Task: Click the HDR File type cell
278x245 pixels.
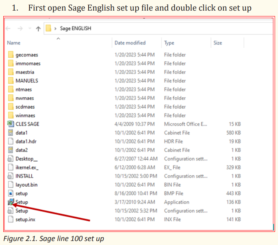Action: point(173,141)
